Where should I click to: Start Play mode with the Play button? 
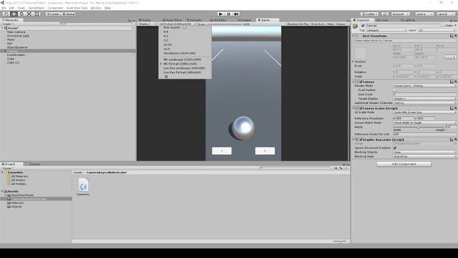tap(221, 14)
